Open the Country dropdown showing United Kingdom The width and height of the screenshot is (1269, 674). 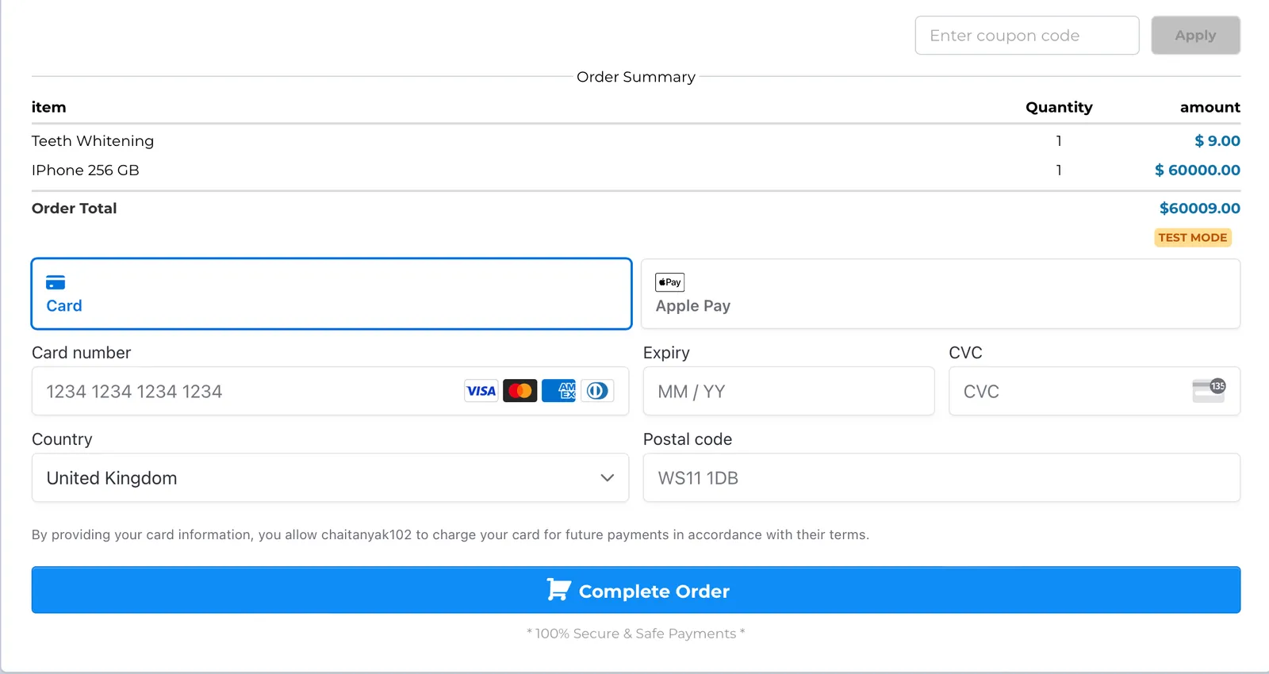pyautogui.click(x=330, y=477)
